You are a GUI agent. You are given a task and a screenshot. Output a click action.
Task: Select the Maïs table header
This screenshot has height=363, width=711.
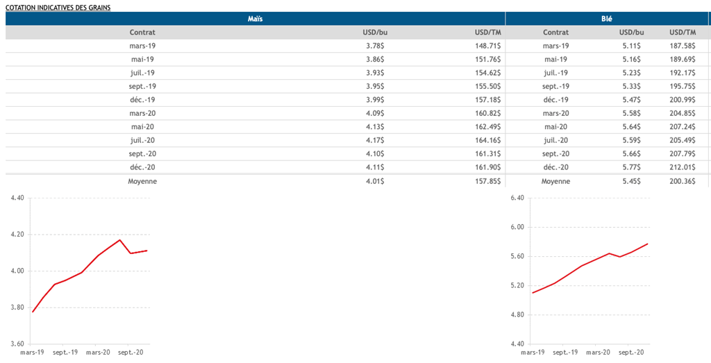coord(255,19)
